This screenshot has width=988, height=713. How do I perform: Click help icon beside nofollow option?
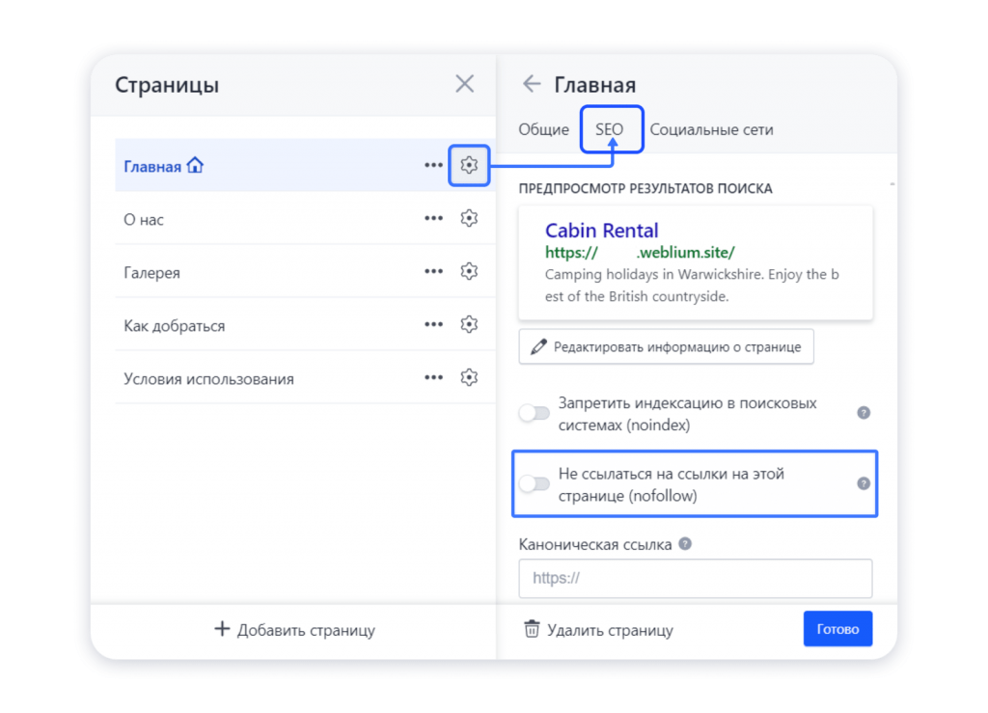pyautogui.click(x=864, y=484)
